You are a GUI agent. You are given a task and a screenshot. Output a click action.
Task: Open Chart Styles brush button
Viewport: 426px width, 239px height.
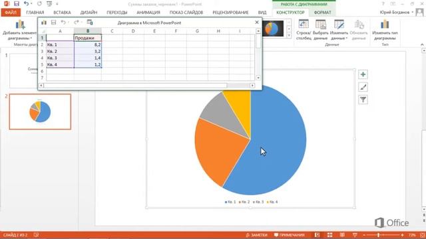tap(363, 87)
